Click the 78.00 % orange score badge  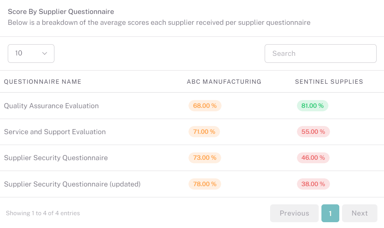click(x=205, y=184)
